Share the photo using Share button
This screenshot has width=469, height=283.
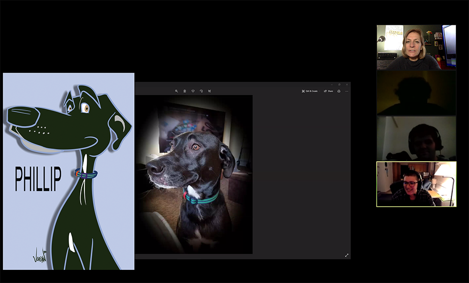coord(328,91)
